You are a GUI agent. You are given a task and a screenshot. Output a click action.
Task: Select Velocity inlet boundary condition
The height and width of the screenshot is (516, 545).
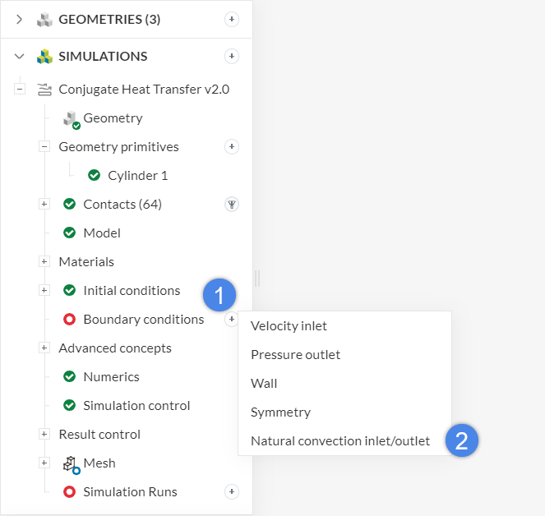(289, 326)
